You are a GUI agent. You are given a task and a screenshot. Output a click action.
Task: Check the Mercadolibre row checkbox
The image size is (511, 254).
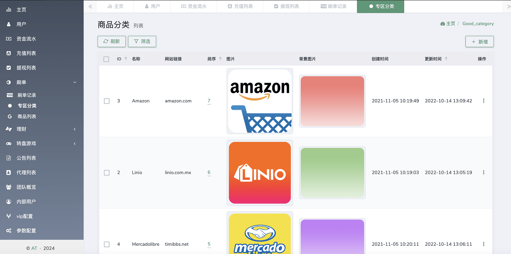tap(107, 244)
